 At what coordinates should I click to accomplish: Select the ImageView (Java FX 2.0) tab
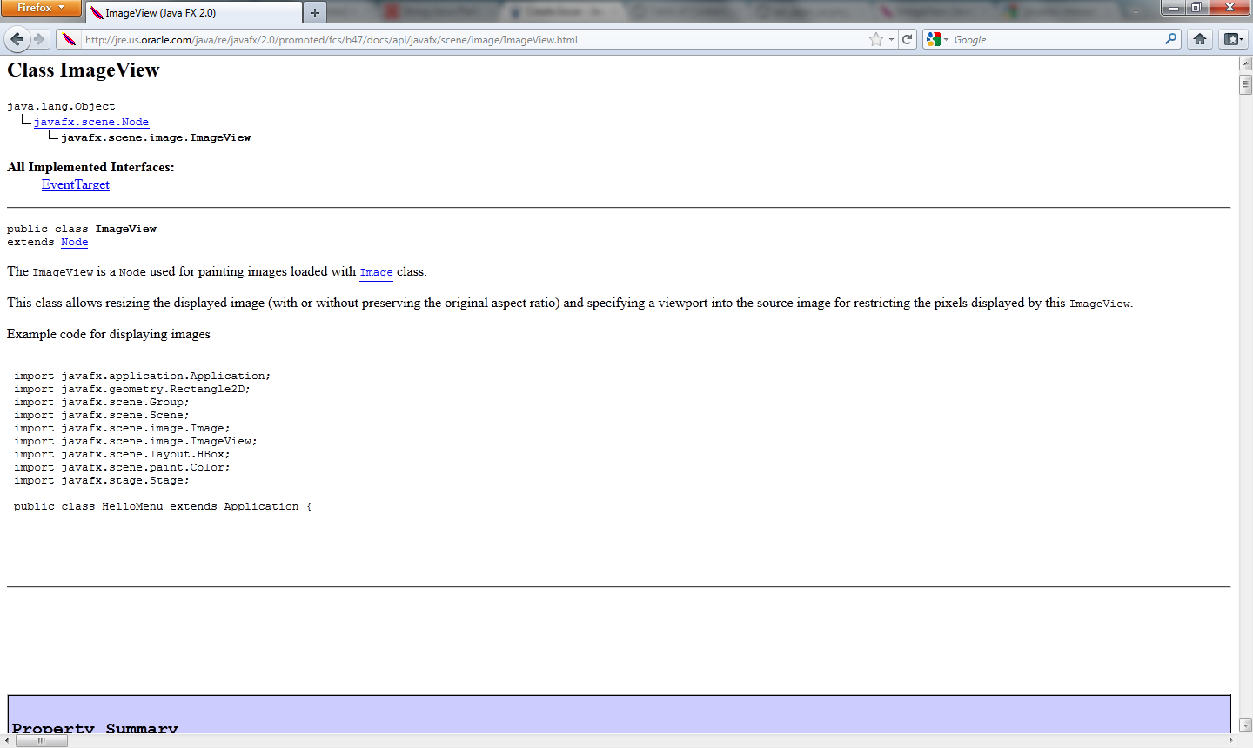pos(194,13)
